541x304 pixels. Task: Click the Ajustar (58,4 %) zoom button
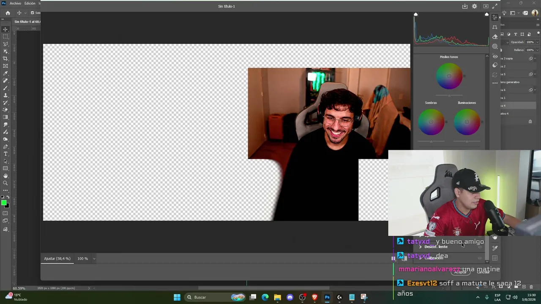57,258
